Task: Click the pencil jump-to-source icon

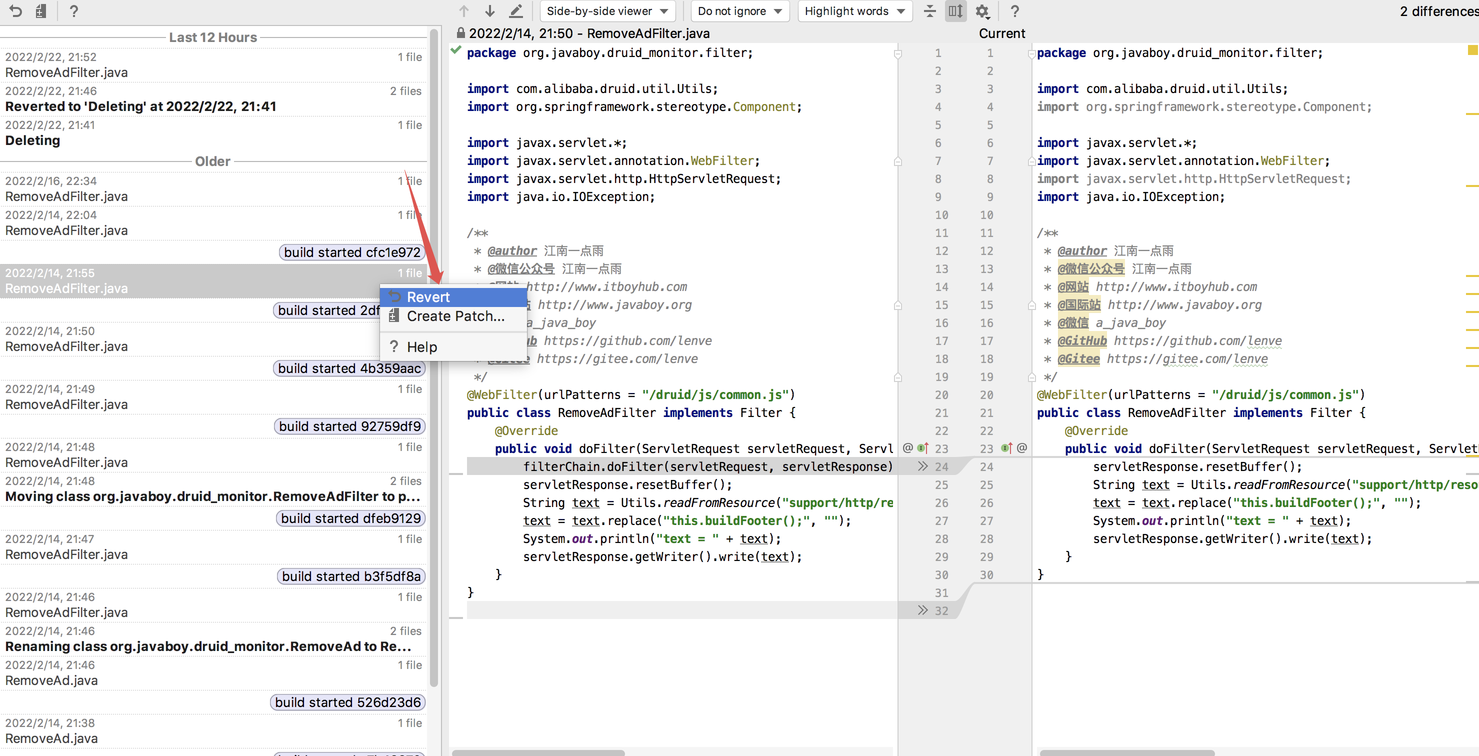Action: click(x=515, y=11)
